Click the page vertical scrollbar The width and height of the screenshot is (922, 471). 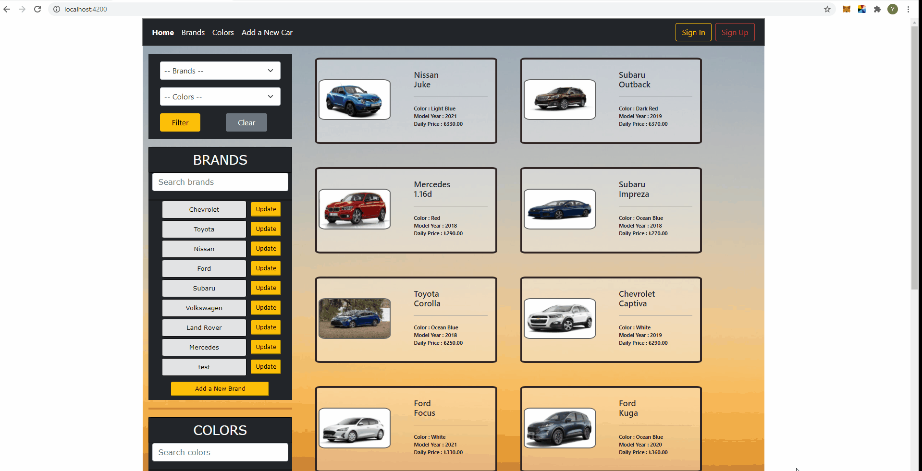(914, 158)
